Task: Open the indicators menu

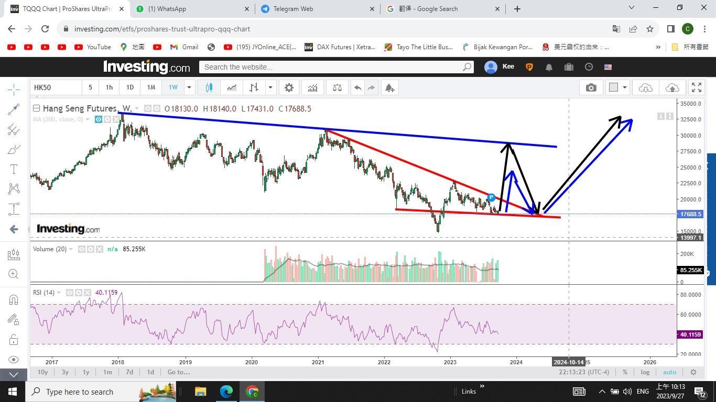Action: coord(312,87)
